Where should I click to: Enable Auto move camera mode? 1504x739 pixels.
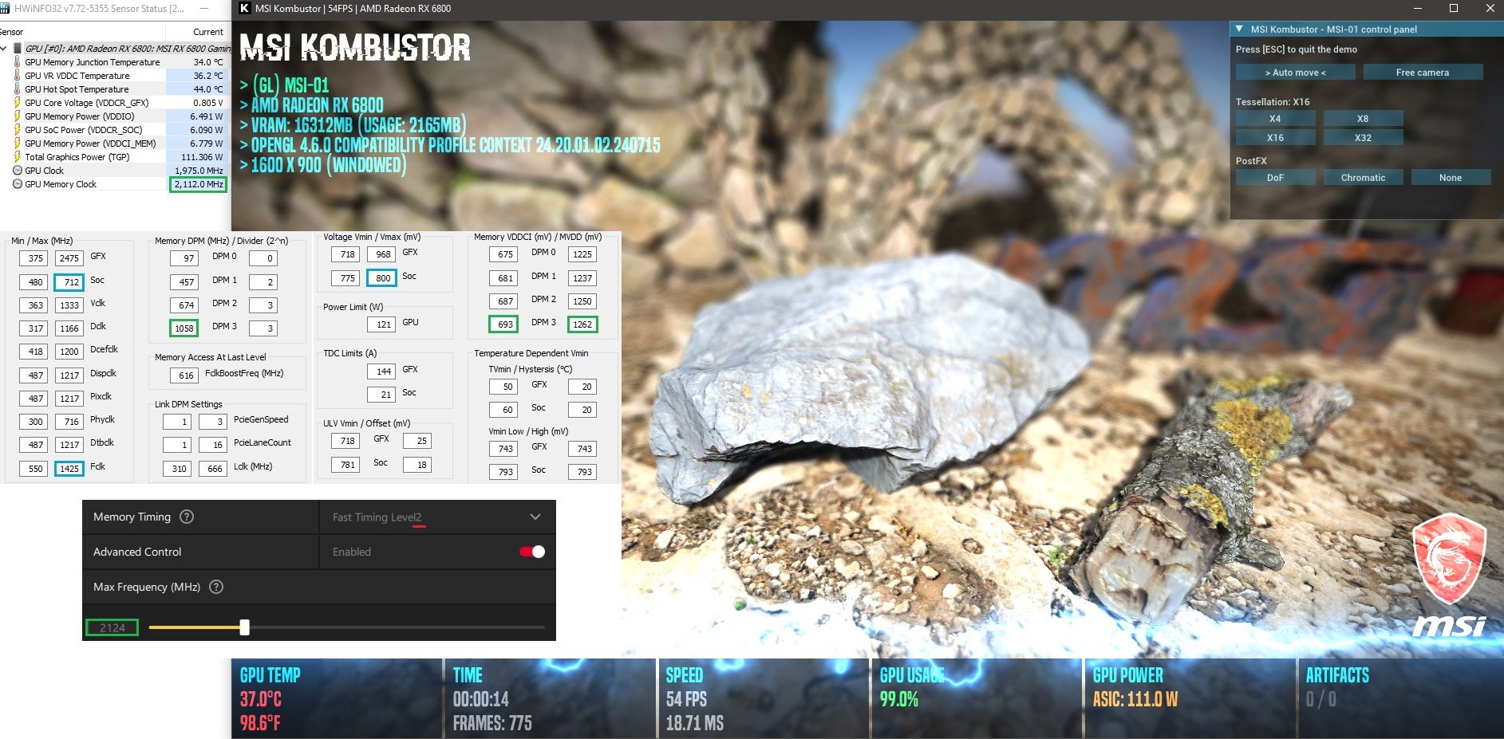click(1296, 73)
